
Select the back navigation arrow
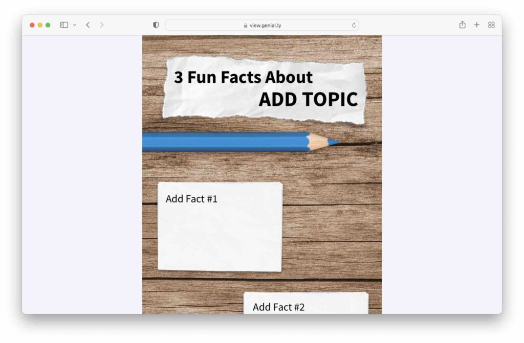point(88,25)
